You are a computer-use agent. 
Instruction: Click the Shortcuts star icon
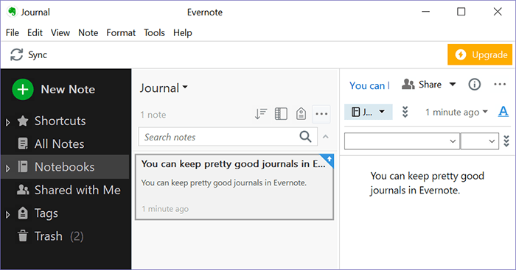23,121
